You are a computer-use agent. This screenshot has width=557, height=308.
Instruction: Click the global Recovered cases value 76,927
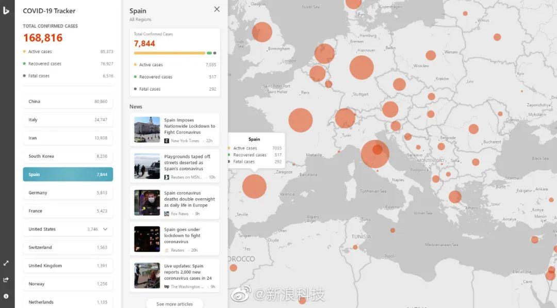pyautogui.click(x=107, y=64)
